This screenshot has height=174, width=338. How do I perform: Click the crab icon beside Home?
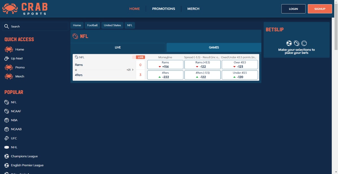[x=9, y=49]
